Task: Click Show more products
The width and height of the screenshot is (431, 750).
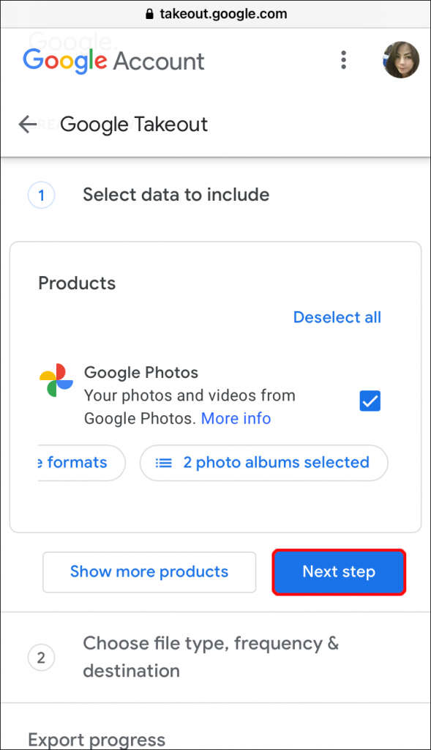Action: point(149,572)
